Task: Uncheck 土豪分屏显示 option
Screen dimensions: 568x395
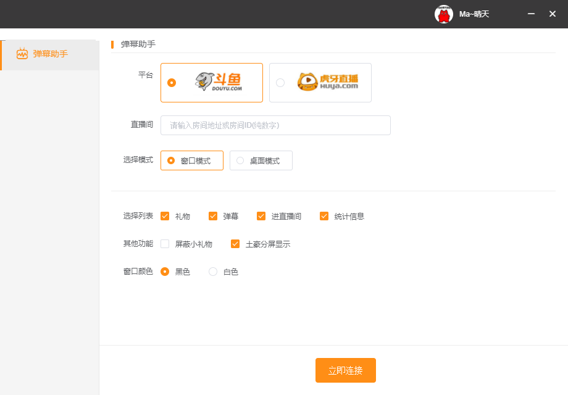Action: pyautogui.click(x=235, y=244)
